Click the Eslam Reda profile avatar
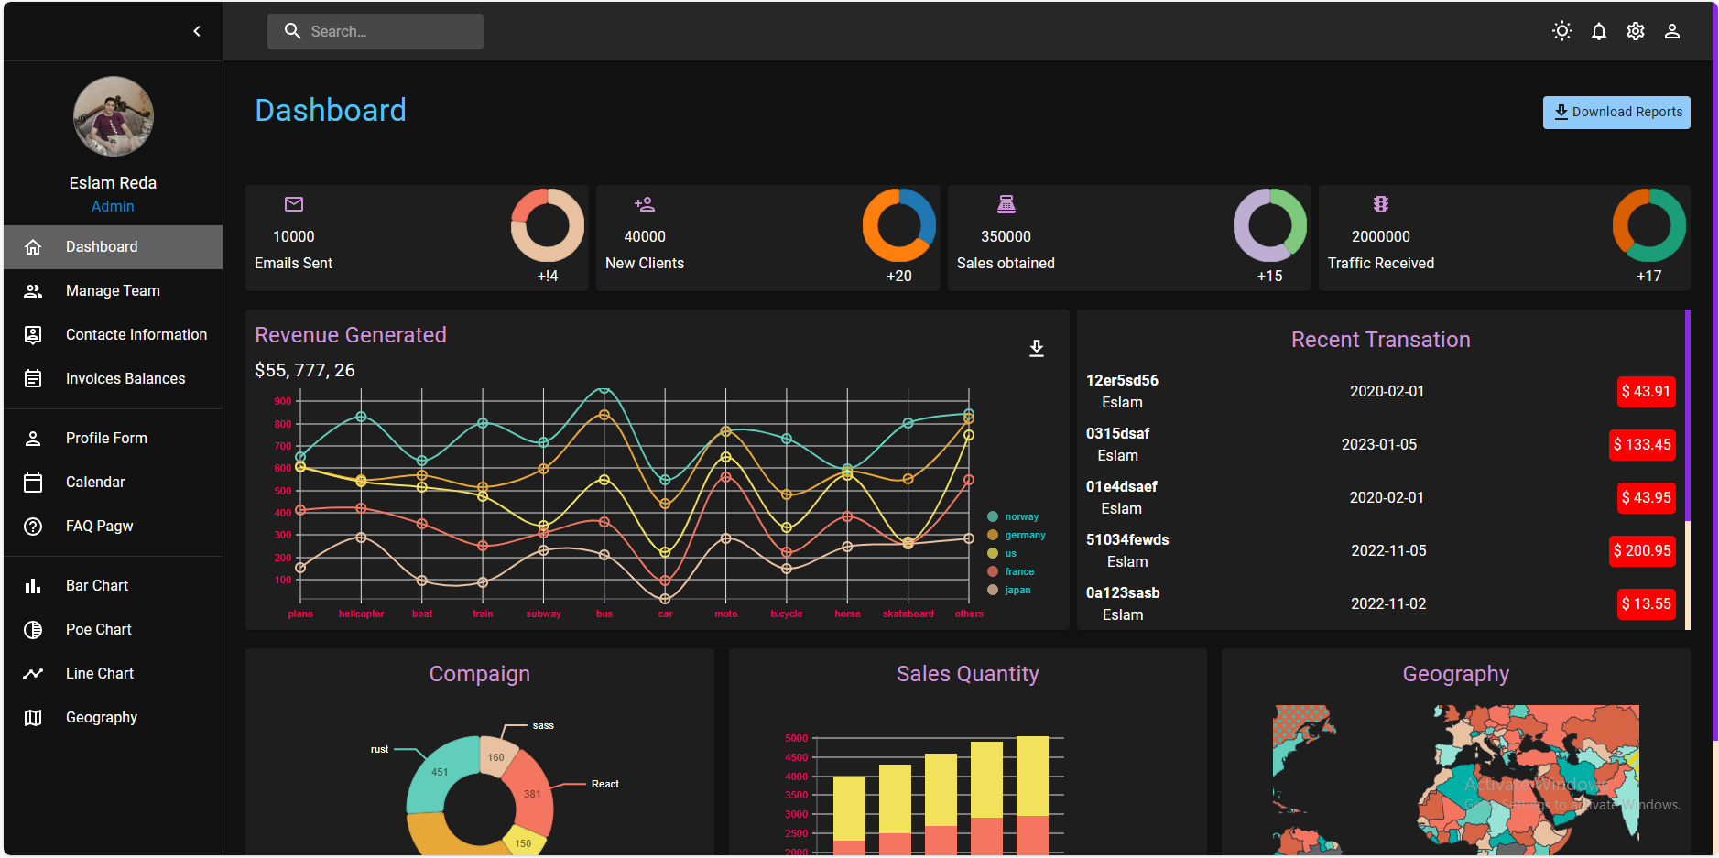The image size is (1719, 858). pos(114,116)
